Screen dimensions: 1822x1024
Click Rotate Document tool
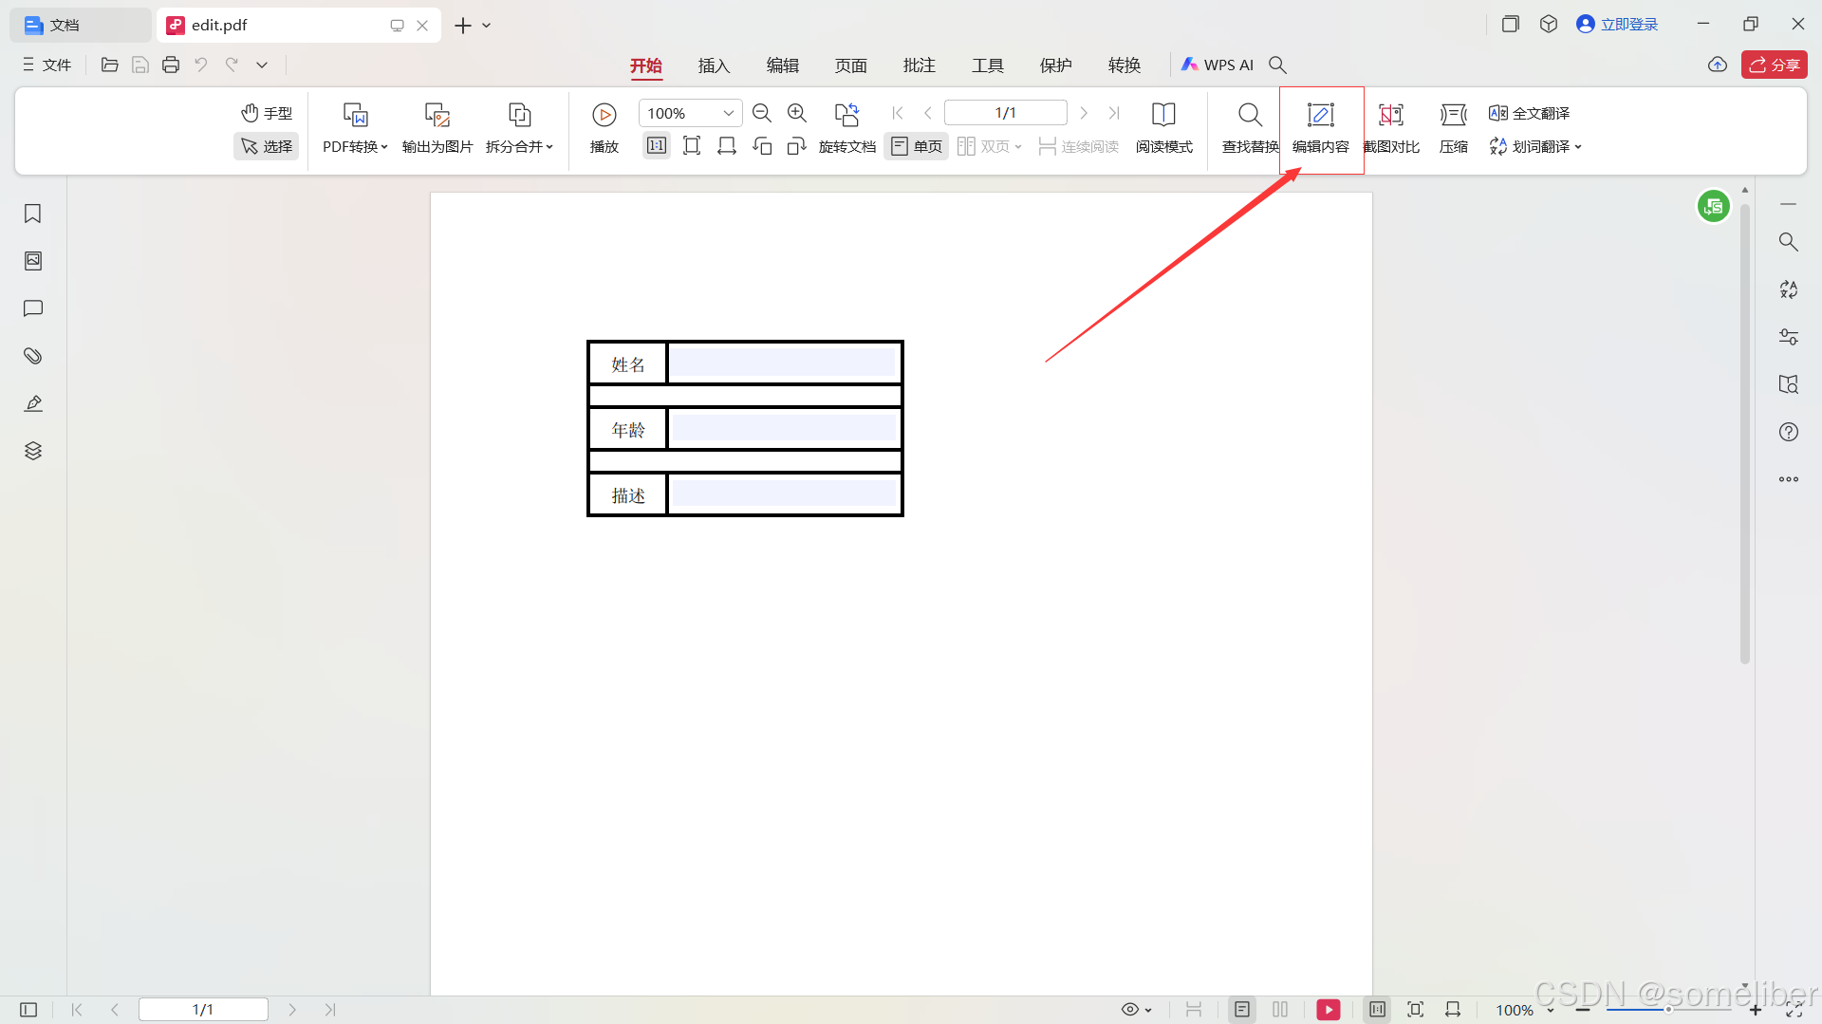click(847, 128)
